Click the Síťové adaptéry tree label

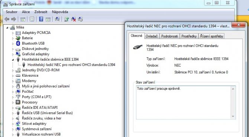[x=34, y=124]
